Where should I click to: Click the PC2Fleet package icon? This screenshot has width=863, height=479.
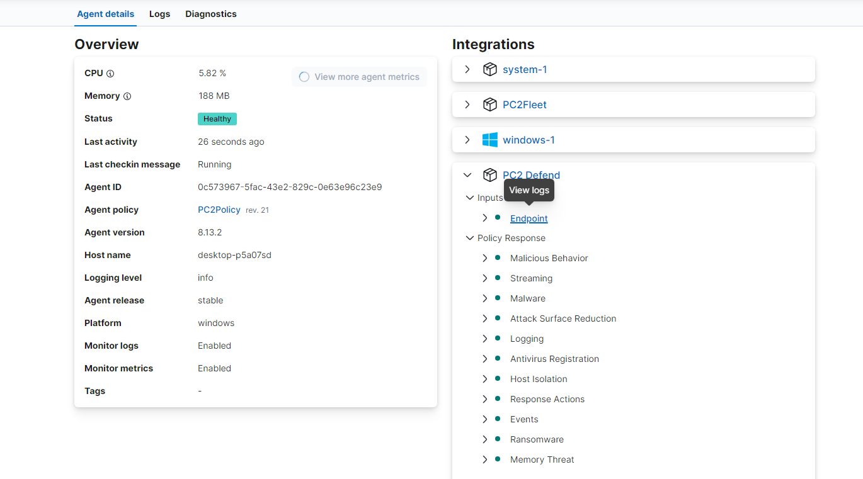pos(490,104)
